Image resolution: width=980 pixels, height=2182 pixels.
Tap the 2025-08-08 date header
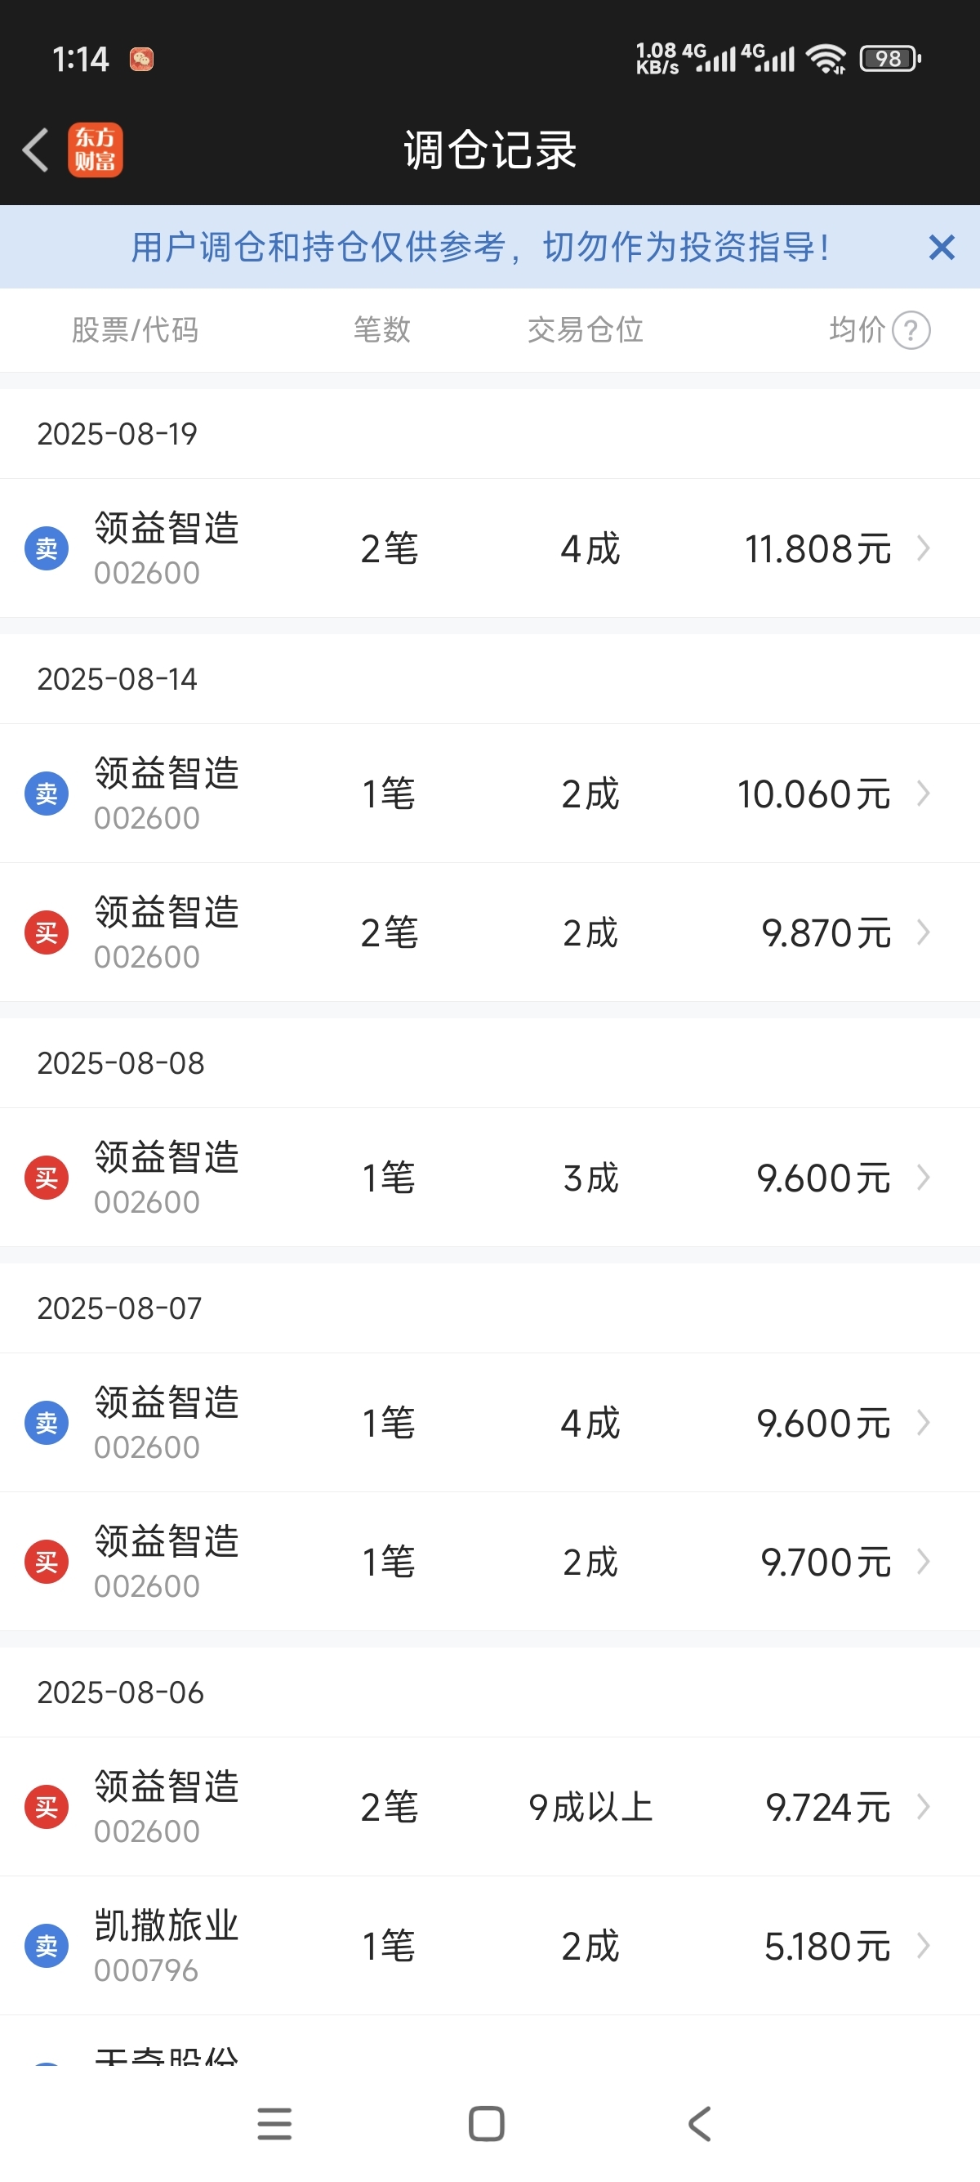pos(121,1063)
